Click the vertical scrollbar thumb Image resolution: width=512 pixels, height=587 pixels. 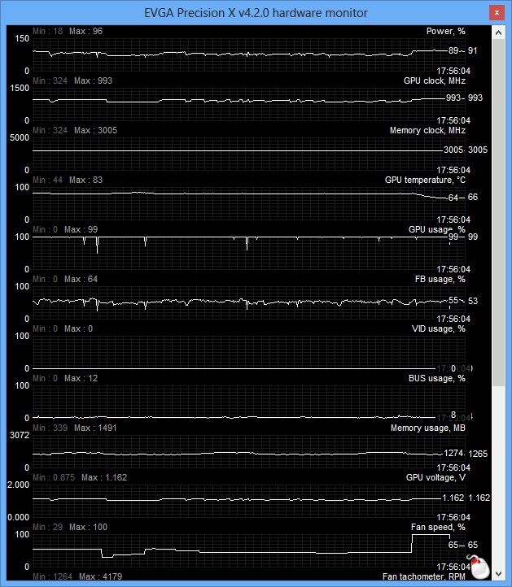(498, 213)
